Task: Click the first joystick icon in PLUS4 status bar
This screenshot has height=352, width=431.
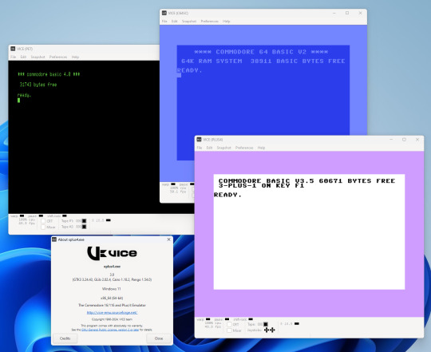Action: pos(267,330)
